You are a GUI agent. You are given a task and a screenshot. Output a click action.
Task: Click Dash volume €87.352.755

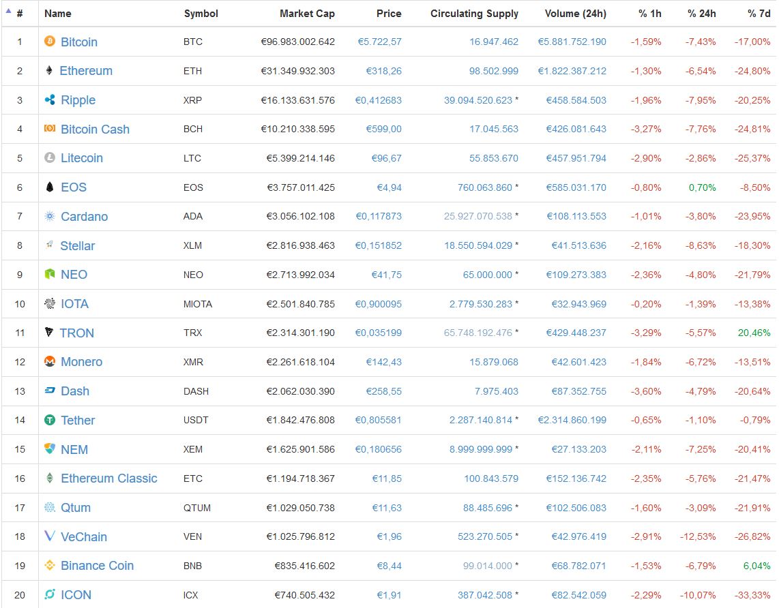tap(578, 391)
